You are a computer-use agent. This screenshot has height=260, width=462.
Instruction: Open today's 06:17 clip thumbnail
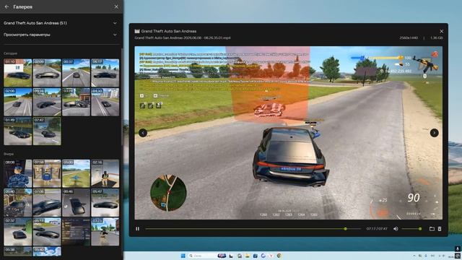click(105, 73)
